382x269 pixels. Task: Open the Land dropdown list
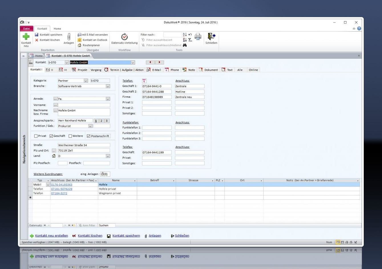108,156
